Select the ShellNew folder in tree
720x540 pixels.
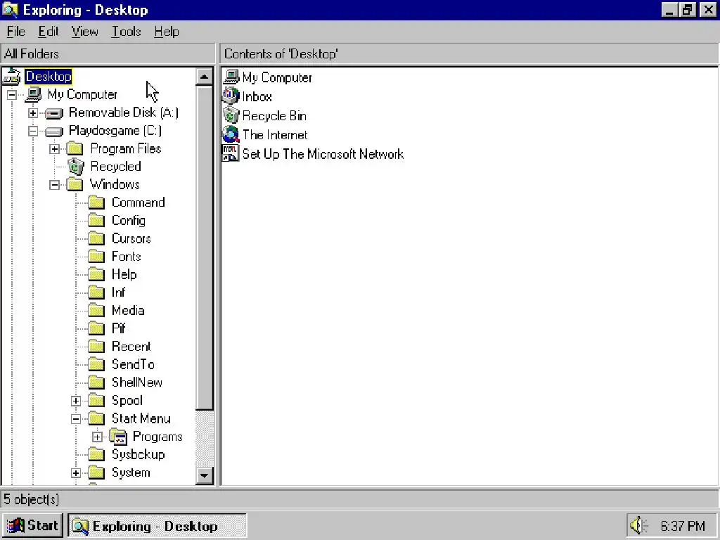point(137,382)
